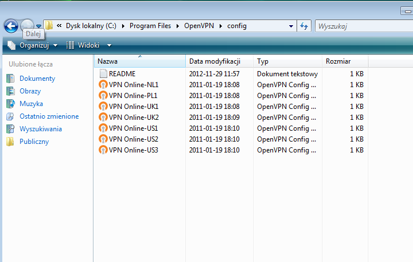Viewport: 413px width, 262px height.
Task: Refresh the folder view
Action: [x=304, y=26]
